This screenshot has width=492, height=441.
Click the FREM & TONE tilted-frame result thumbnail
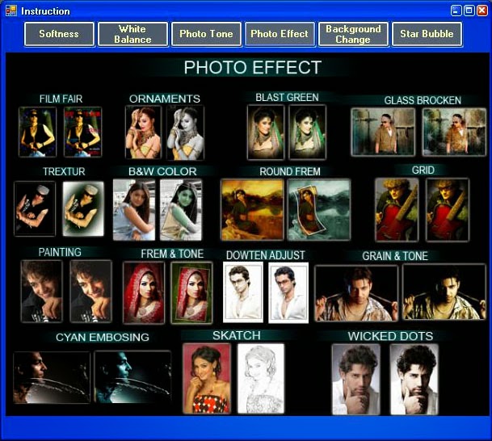pyautogui.click(x=191, y=293)
